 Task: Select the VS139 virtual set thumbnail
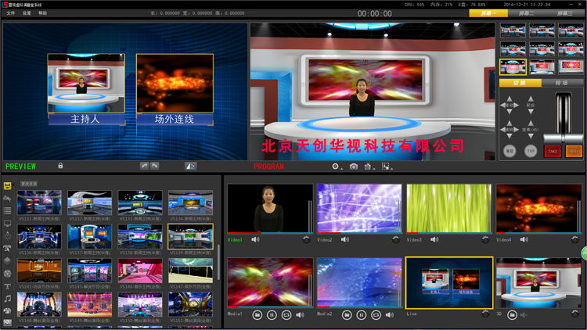click(190, 237)
